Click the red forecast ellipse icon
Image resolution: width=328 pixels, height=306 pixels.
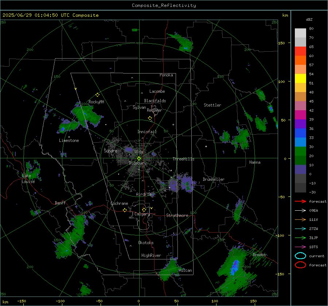pos(300,265)
